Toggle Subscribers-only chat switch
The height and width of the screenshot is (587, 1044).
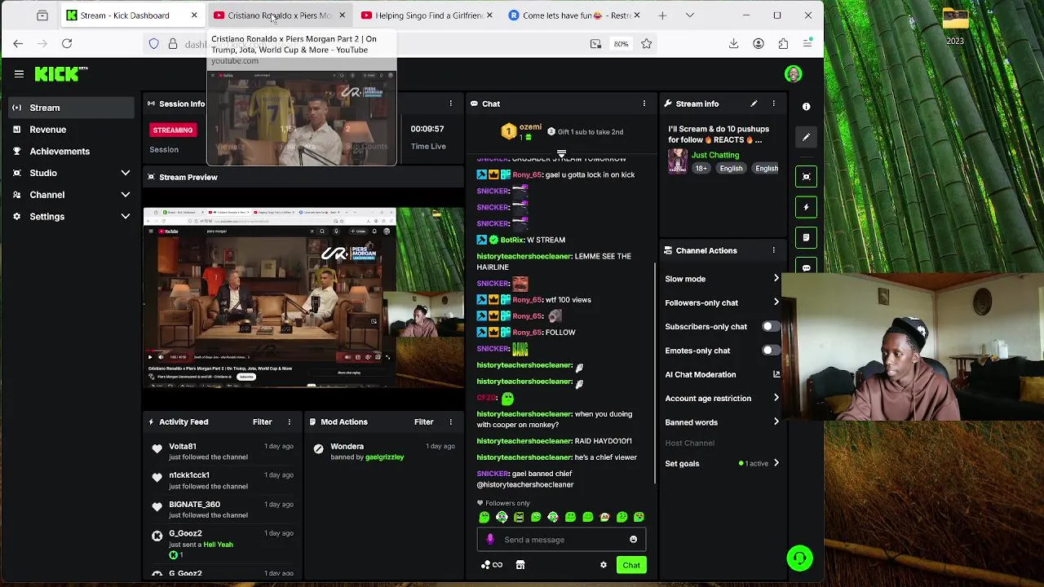tap(771, 326)
